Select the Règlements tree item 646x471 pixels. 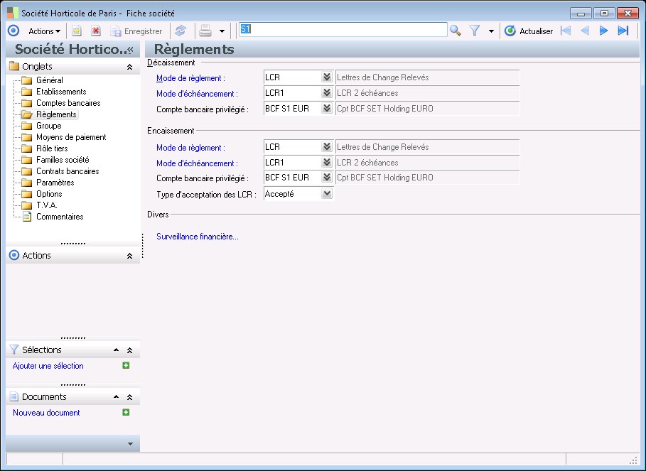coord(56,114)
